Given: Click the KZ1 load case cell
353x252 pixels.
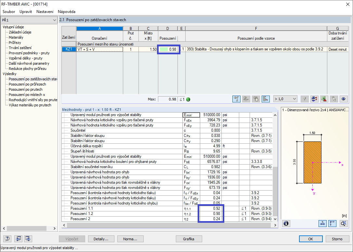Looking at the screenshot, I should pyautogui.click(x=69, y=49).
